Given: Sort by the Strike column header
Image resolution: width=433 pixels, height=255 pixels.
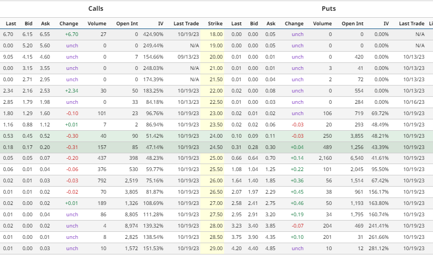Looking at the screenshot, I should point(215,24).
